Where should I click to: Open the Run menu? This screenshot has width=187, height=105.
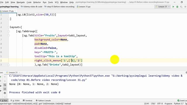tap(44, 2)
